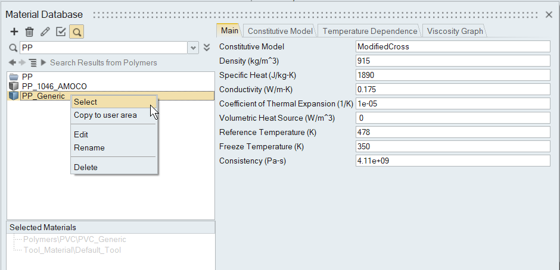Open the Viscosity Graph tab
Viewport: 560px width, 270px height.
click(x=455, y=31)
